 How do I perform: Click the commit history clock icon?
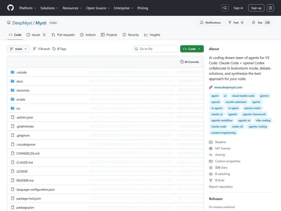click(x=182, y=62)
